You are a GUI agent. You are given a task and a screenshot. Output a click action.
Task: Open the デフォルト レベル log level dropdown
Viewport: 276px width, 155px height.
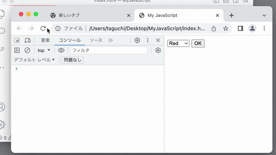[x=34, y=60]
